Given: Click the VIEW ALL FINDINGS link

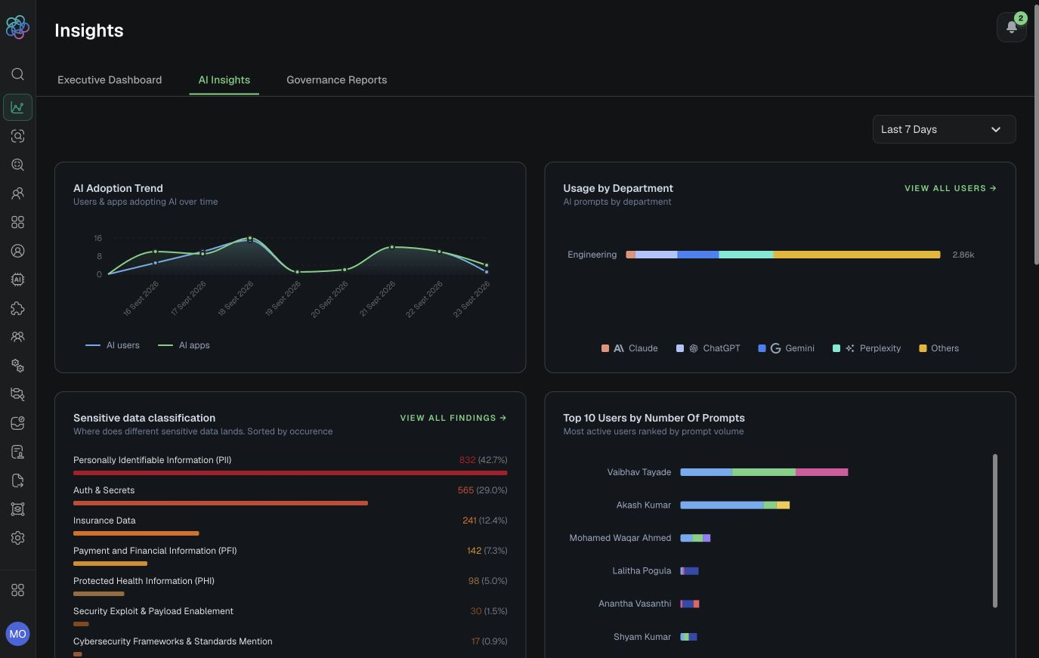Looking at the screenshot, I should [x=453, y=418].
